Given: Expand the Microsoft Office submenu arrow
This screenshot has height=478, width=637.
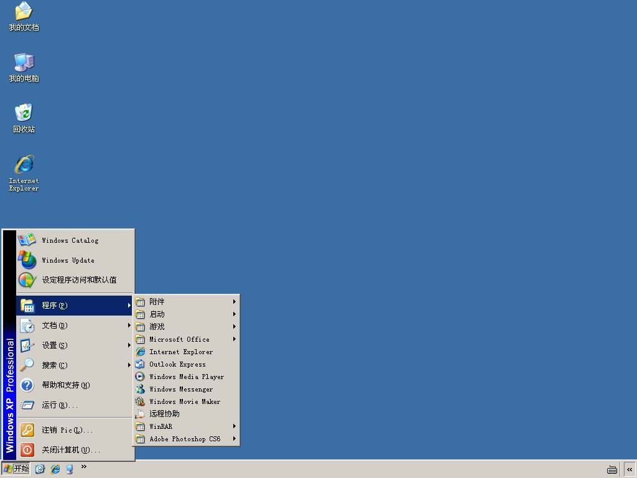Looking at the screenshot, I should click(235, 339).
